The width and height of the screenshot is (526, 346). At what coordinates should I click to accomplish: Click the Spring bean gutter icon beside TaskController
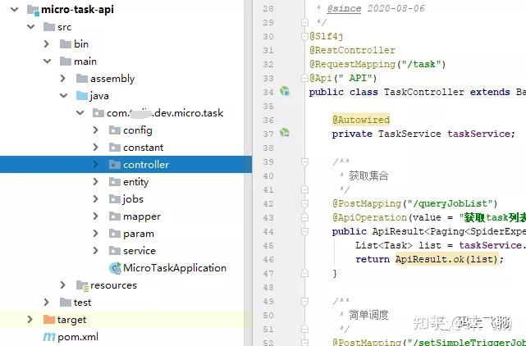285,91
